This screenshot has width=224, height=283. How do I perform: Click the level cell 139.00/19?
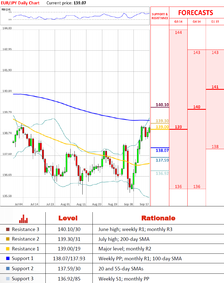[69, 249]
